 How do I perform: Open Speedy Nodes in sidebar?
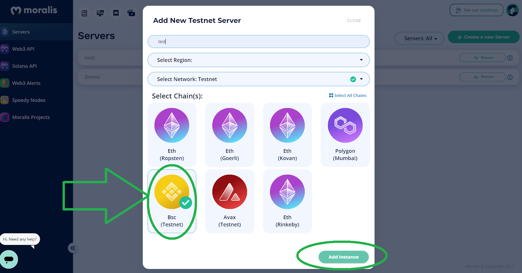(x=29, y=100)
